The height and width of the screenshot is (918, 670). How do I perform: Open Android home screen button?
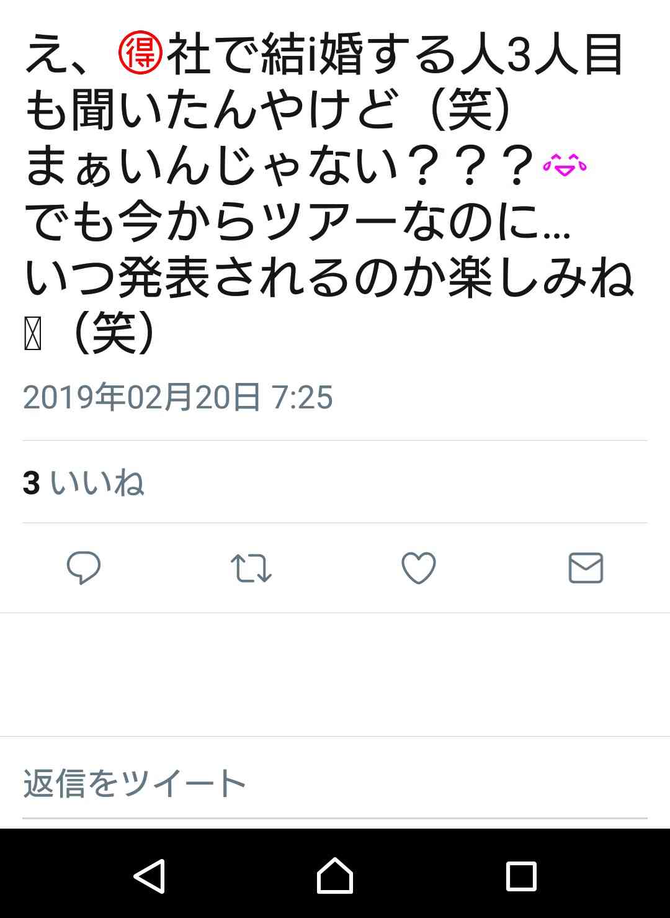click(x=335, y=875)
